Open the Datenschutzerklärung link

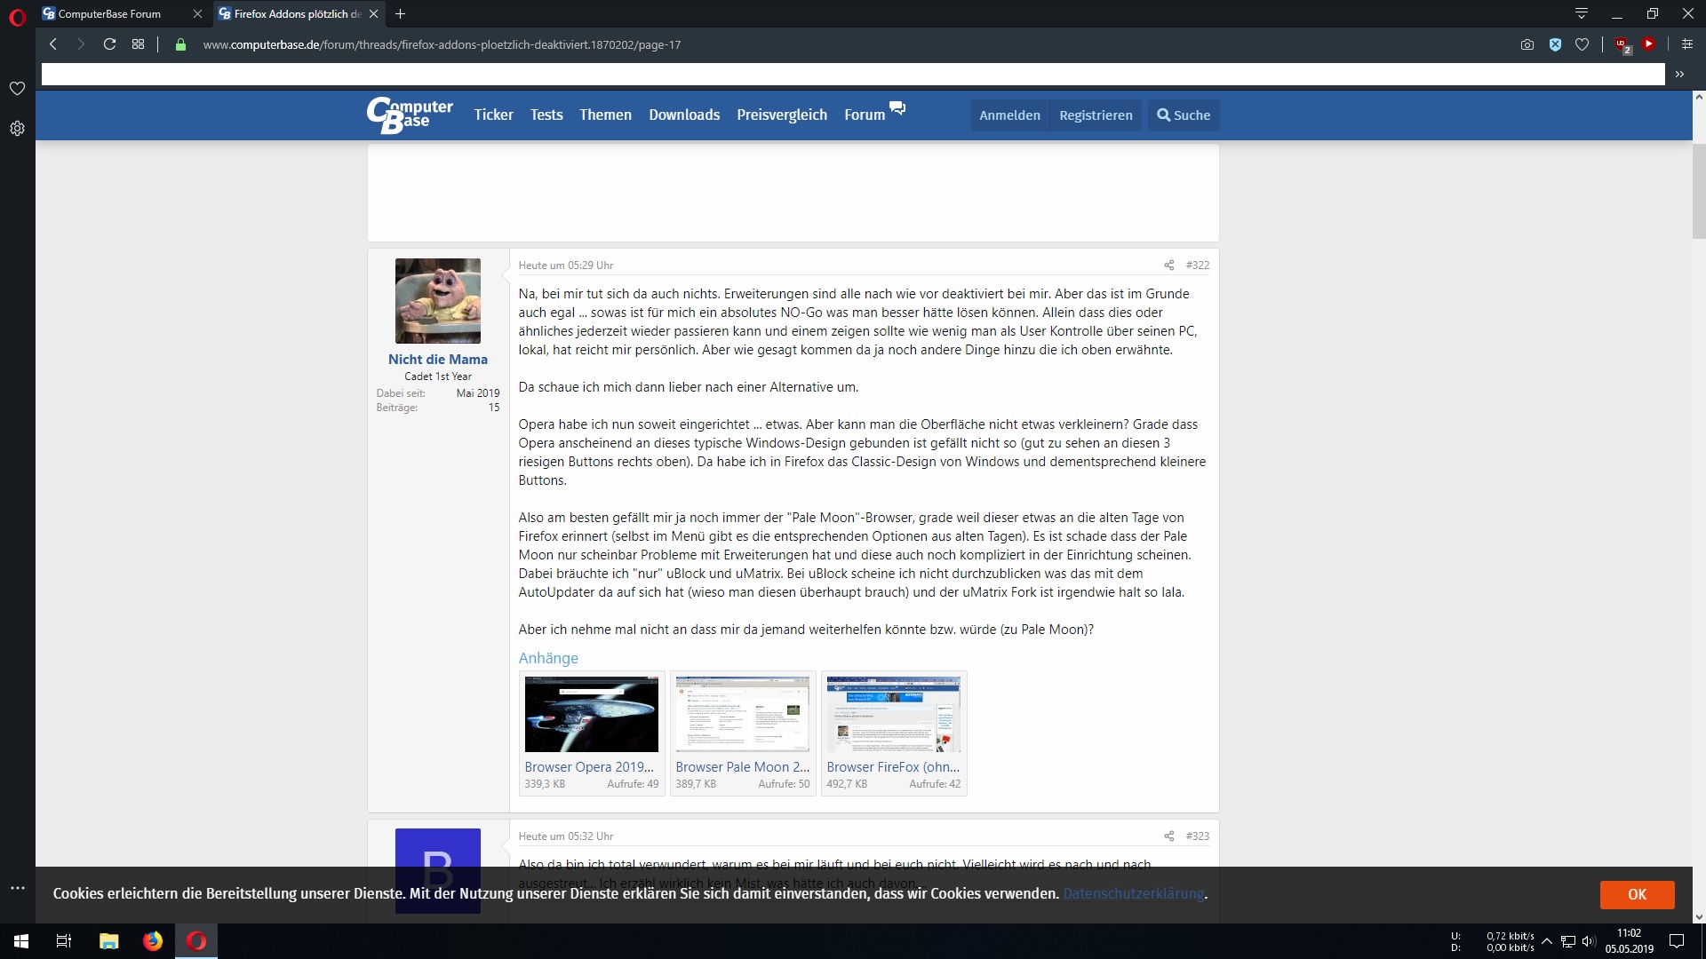pos(1133,893)
